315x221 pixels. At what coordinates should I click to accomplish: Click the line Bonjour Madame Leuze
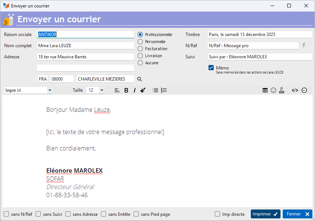pos(79,110)
